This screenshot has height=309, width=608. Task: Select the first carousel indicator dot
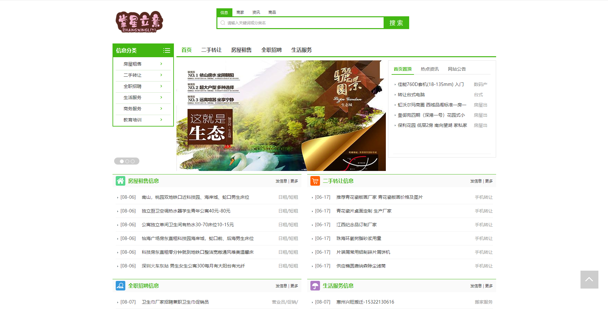tap(122, 161)
